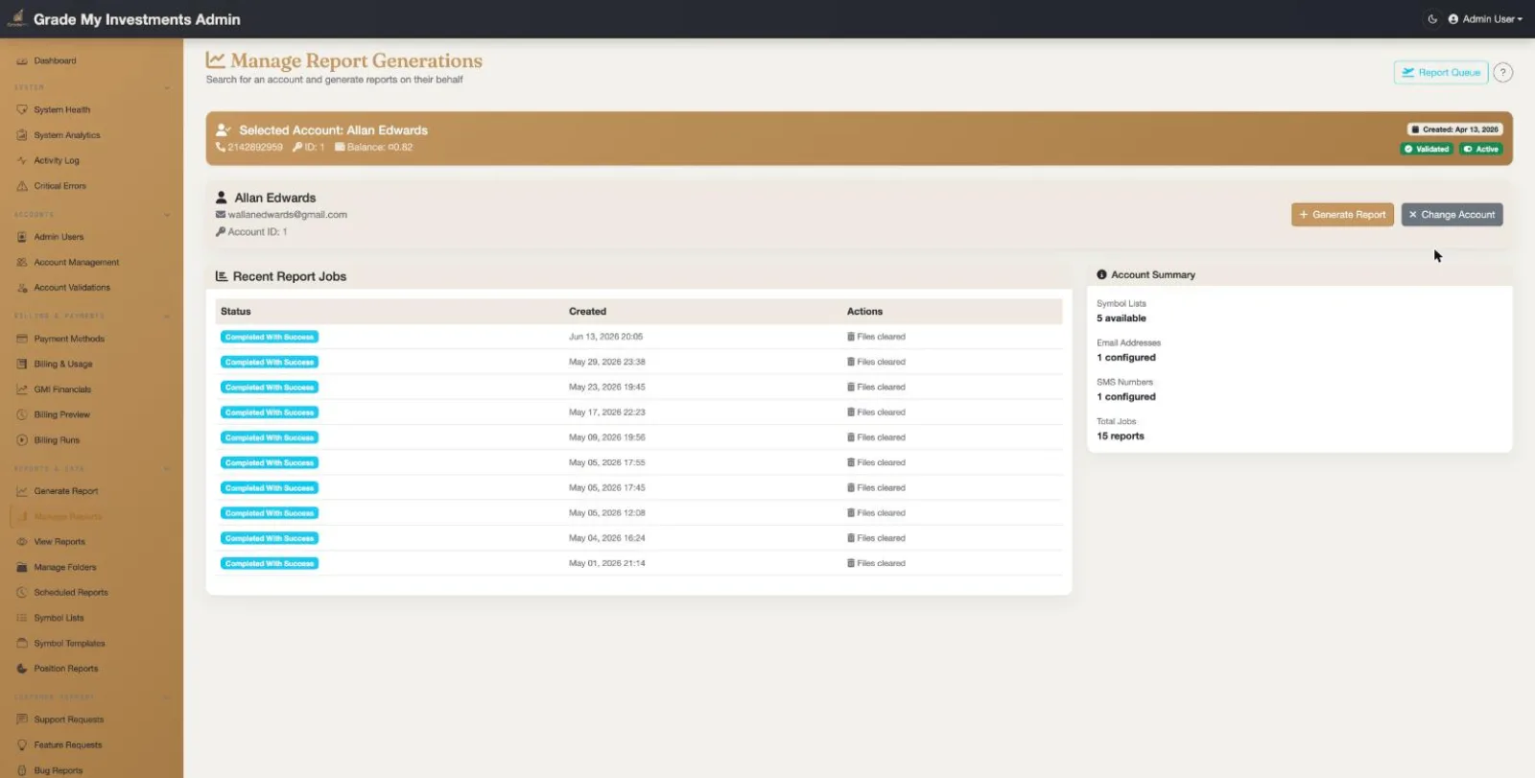Open View Reports eye icon
The width and height of the screenshot is (1535, 778).
[x=22, y=542]
